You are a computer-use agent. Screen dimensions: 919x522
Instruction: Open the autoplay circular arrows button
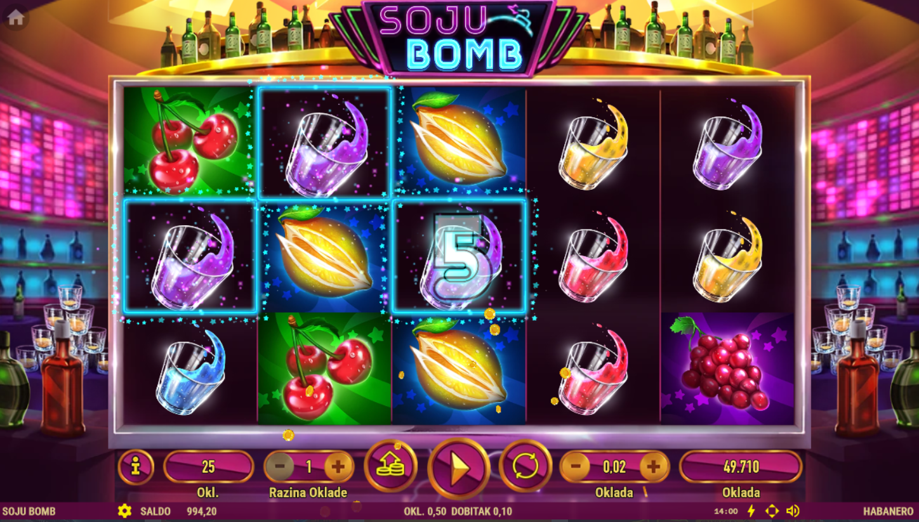coord(525,466)
